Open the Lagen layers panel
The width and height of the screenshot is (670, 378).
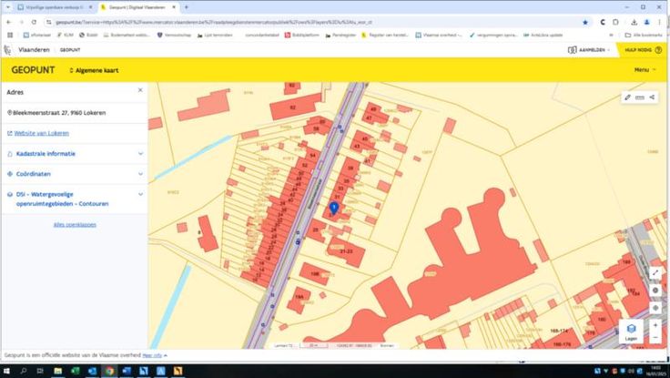tap(631, 332)
